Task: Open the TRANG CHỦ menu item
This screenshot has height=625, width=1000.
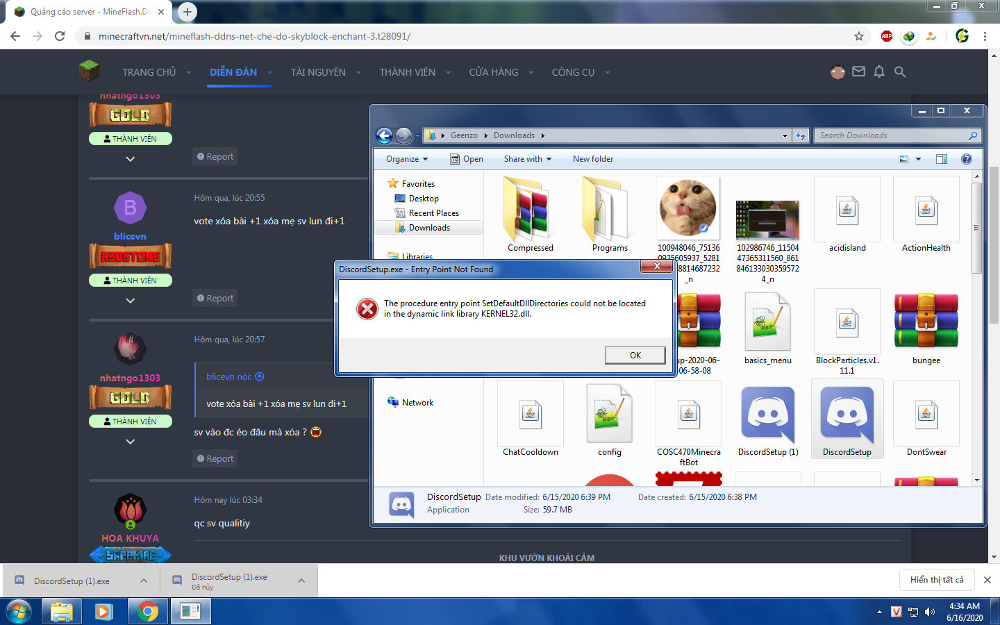Action: click(x=149, y=72)
